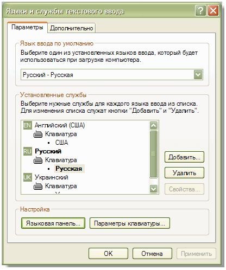This screenshot has height=270, width=226.
Task: Click keyboard icon under Русский
Action: pyautogui.click(x=38, y=160)
